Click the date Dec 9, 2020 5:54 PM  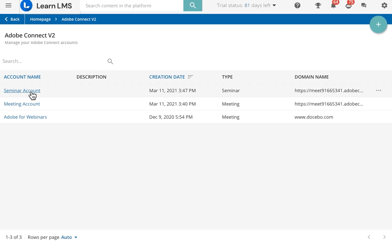click(171, 117)
